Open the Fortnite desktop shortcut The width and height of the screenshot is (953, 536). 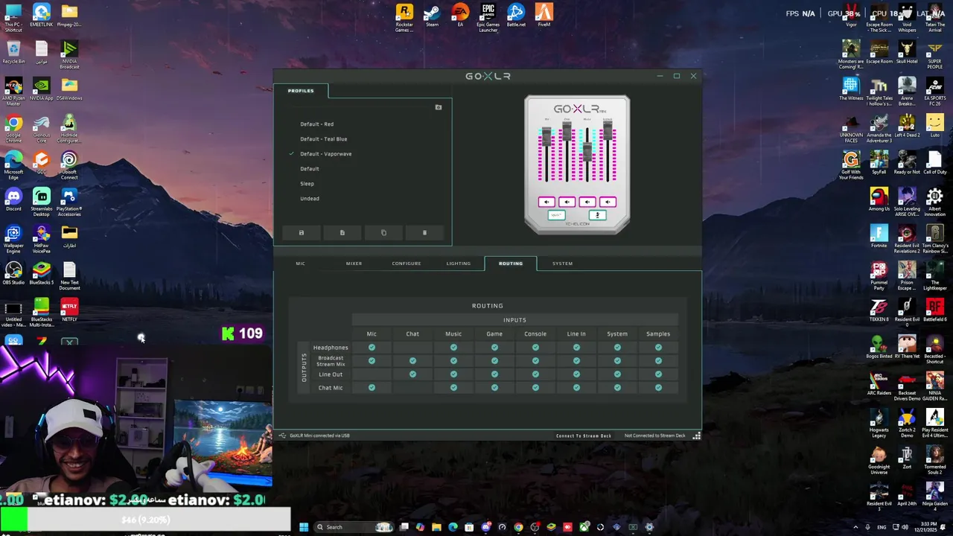tap(879, 237)
